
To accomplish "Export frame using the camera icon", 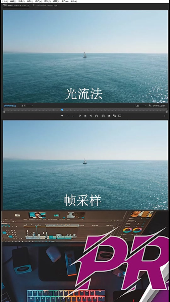I will (x=109, y=116).
